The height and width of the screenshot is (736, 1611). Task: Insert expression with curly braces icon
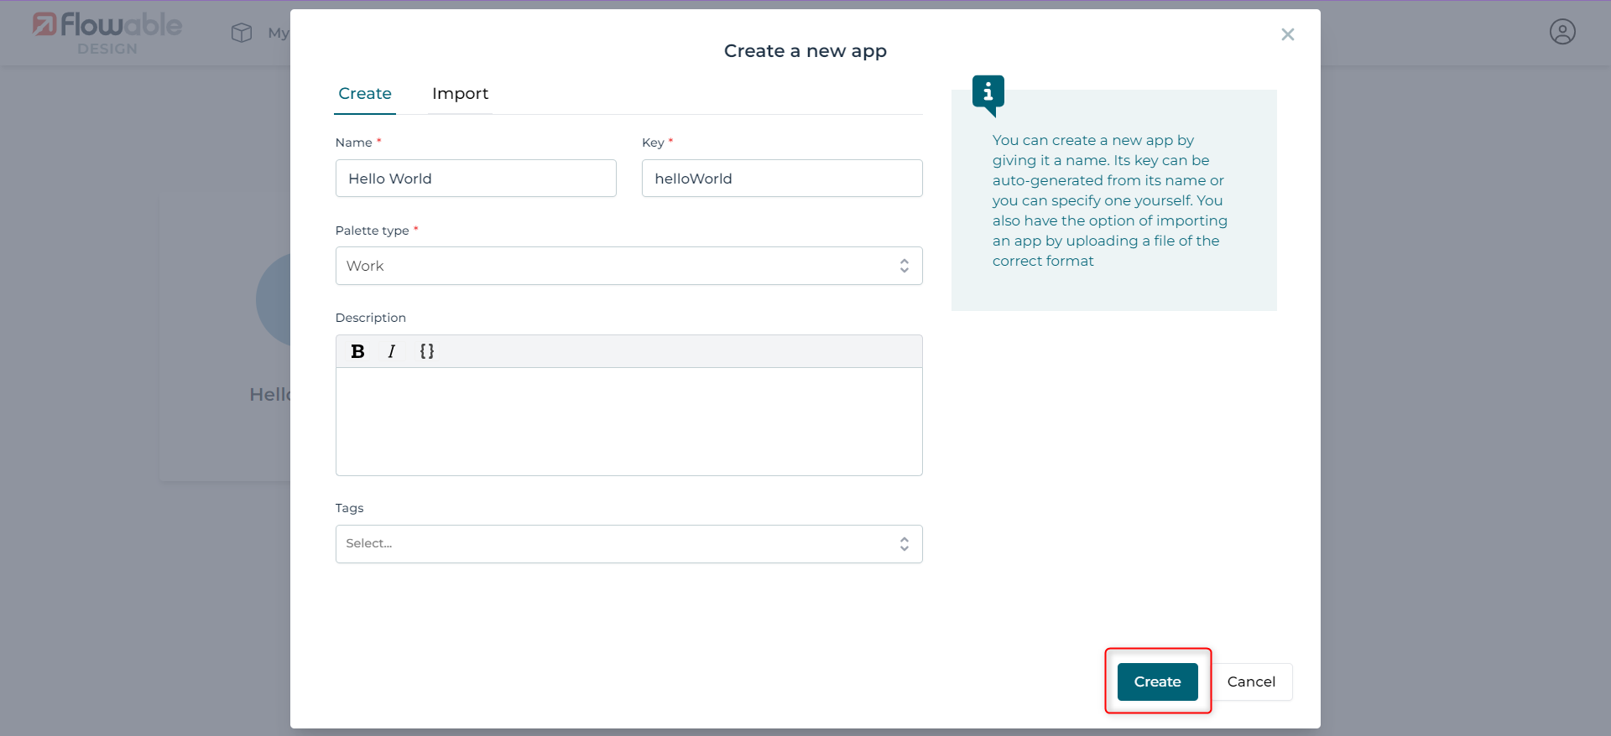coord(426,351)
